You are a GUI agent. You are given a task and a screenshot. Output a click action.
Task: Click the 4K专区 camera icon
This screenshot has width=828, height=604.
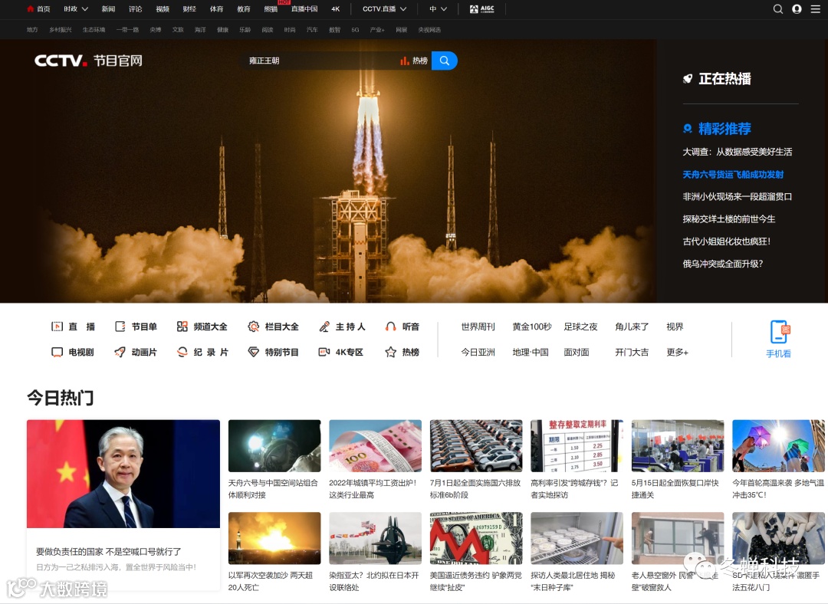pos(324,352)
